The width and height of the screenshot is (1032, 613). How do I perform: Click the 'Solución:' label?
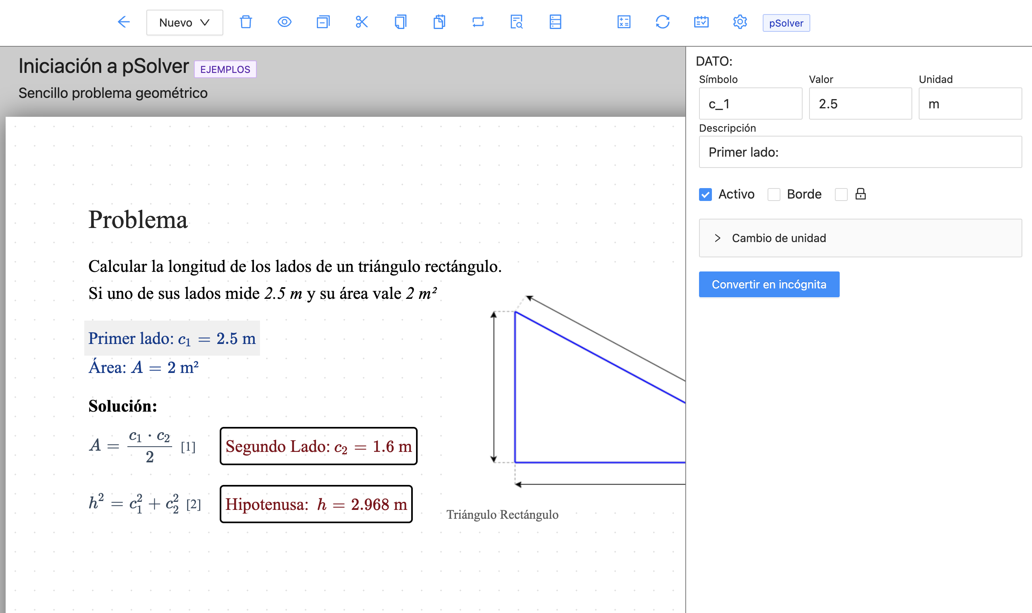coord(123,406)
